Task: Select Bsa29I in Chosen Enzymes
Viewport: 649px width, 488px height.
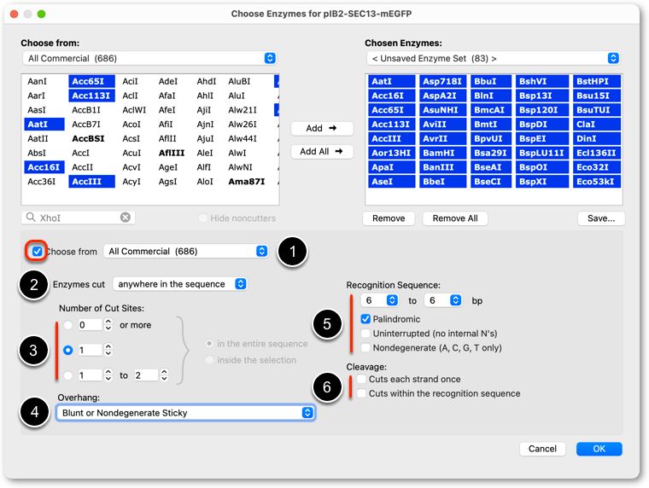Action: (490, 153)
